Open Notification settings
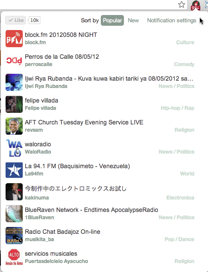This screenshot has height=272, width=208. [x=172, y=20]
